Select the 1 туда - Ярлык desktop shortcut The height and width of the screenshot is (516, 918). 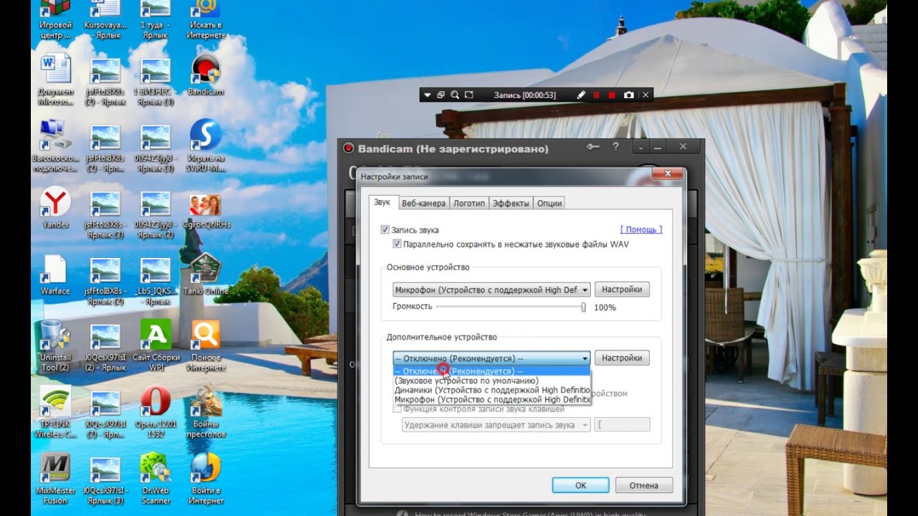pos(156,19)
